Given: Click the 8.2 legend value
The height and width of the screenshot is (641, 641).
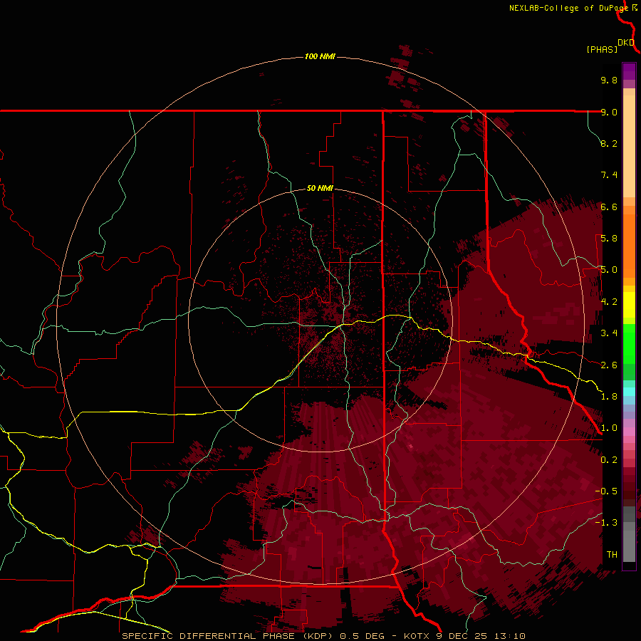Looking at the screenshot, I should coord(609,143).
